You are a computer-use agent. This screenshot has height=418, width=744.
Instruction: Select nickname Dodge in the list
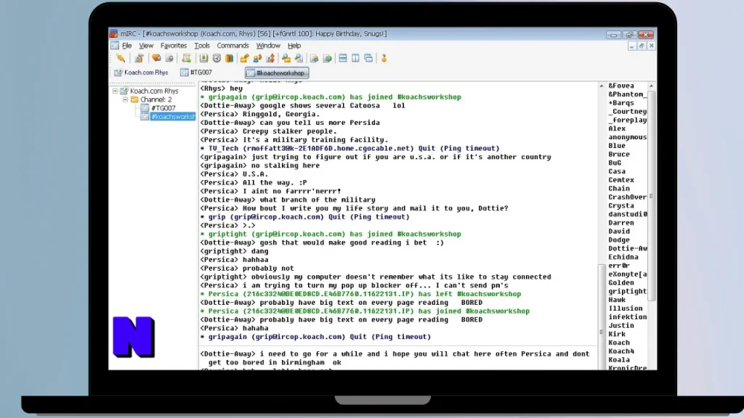619,239
